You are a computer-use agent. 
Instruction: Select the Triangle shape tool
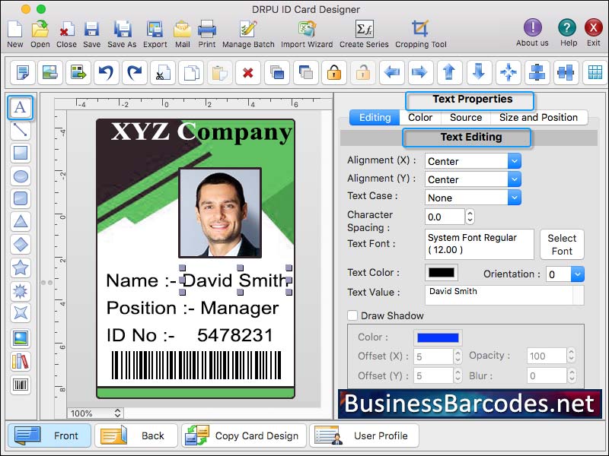(21, 222)
